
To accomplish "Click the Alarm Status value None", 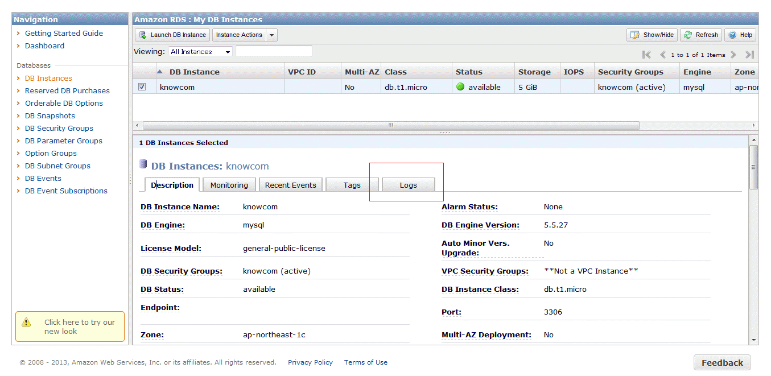I will point(553,207).
